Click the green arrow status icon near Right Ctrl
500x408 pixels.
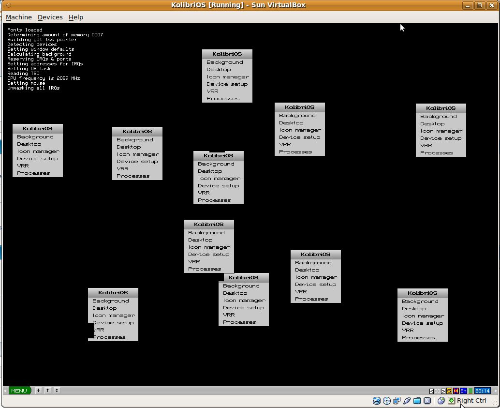[x=452, y=401]
